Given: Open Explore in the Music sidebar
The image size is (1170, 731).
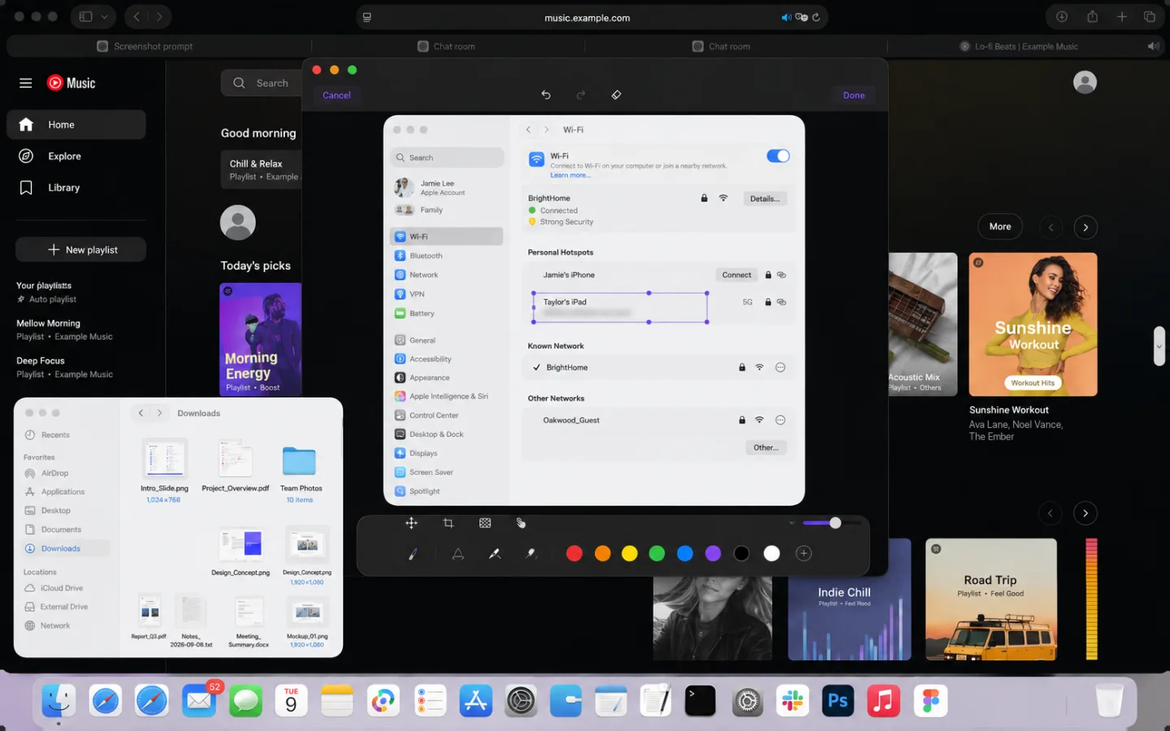Looking at the screenshot, I should [x=76, y=156].
